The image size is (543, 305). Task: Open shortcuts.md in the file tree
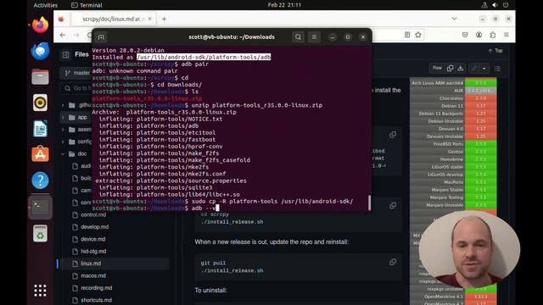[96, 300]
